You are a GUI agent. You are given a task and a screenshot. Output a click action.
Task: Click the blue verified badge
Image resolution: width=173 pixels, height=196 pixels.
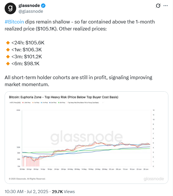(x=43, y=6)
